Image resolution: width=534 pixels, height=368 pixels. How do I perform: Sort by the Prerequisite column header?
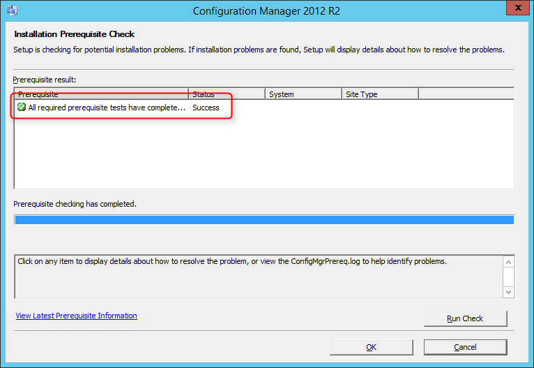[x=102, y=94]
